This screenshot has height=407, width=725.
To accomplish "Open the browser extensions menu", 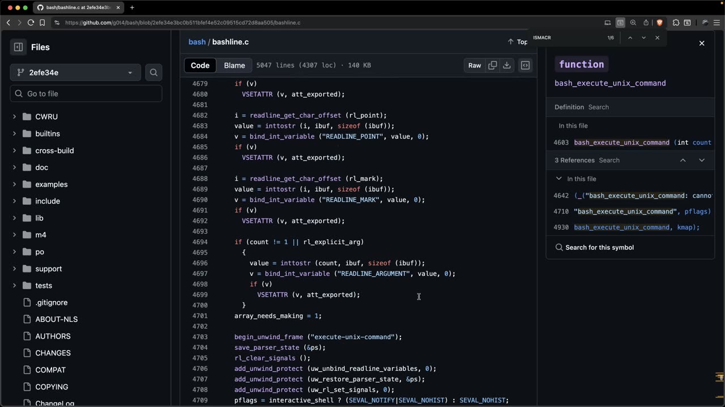I will 676,23.
